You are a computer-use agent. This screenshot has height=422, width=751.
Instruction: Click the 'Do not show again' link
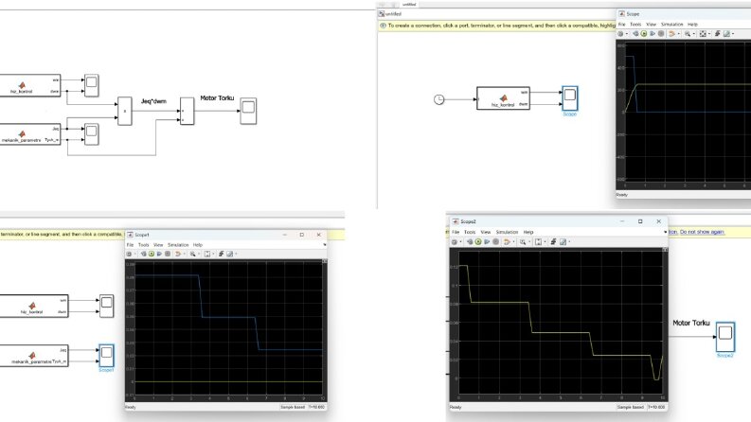coord(702,232)
